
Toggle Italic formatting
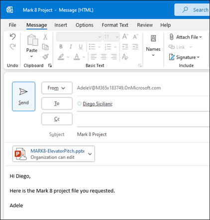(71, 47)
